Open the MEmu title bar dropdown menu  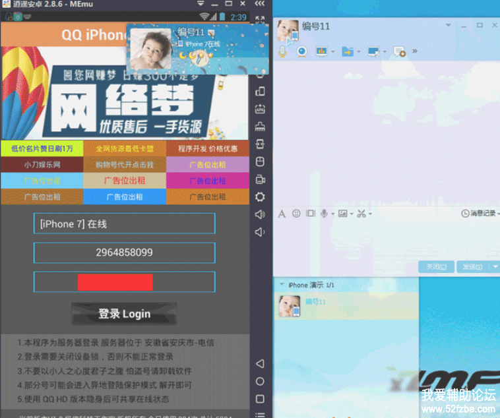[x=201, y=3]
